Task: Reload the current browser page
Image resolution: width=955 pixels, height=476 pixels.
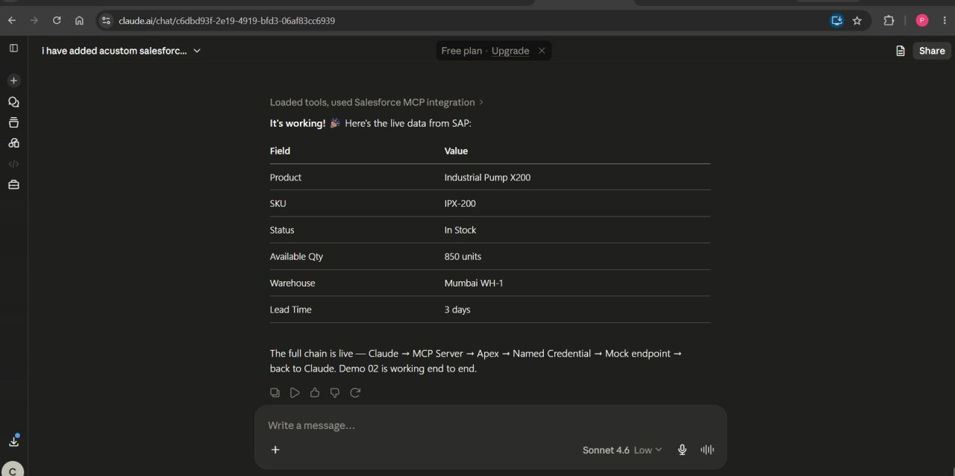Action: [57, 21]
